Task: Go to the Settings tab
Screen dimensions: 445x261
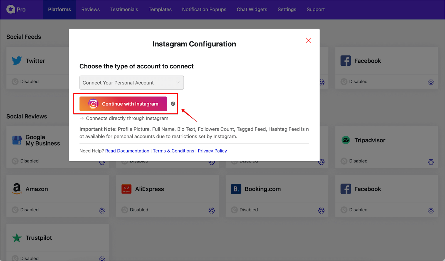Action: click(287, 9)
